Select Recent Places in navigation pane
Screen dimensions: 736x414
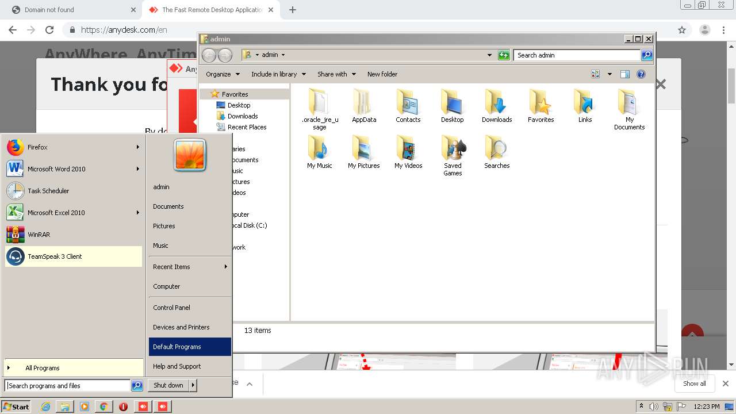coord(247,127)
